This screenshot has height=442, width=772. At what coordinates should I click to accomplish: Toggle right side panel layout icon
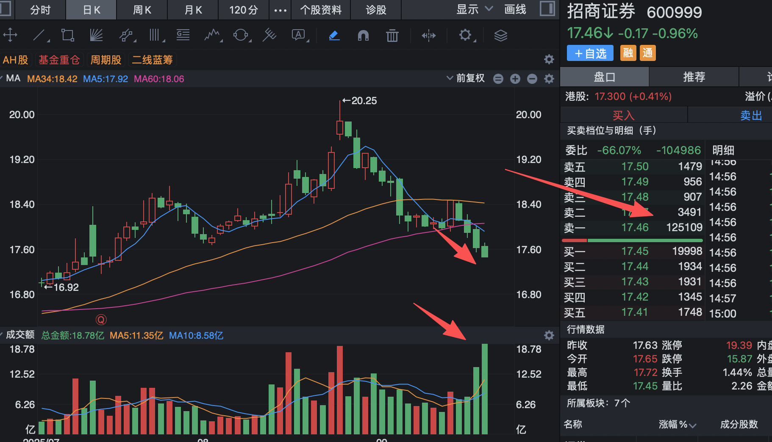click(x=547, y=8)
